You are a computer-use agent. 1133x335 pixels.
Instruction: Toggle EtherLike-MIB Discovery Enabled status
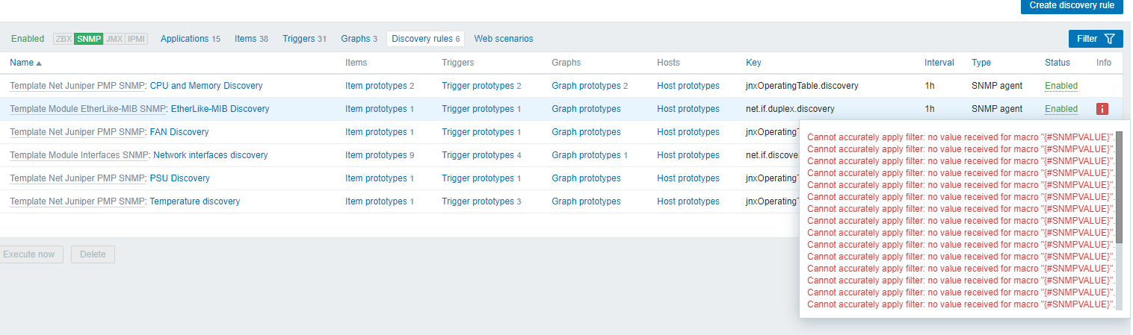pyautogui.click(x=1061, y=109)
